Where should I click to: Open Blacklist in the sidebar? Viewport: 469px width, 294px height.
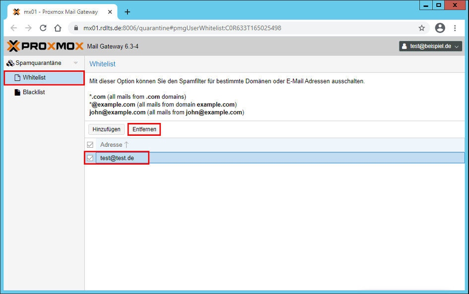(34, 92)
